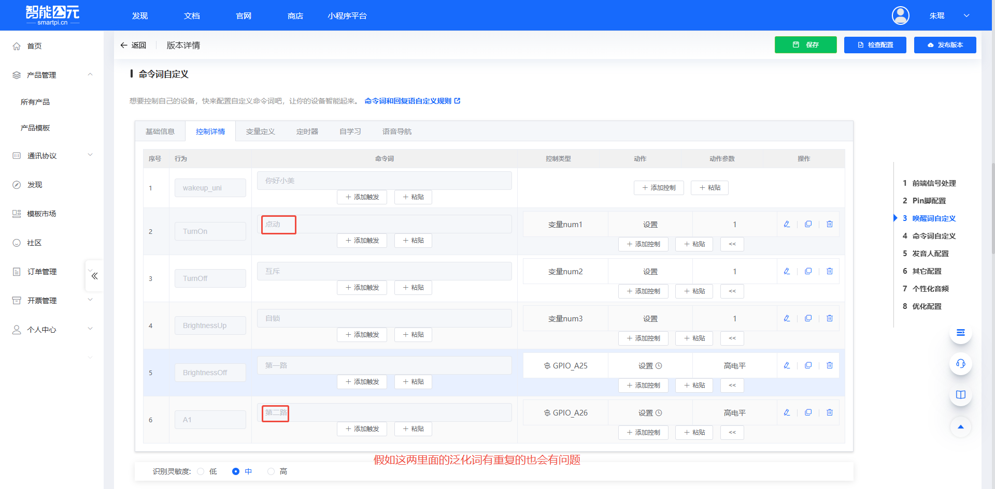Open the floating documentation book icon
Screen dimensions: 995x489
pos(961,394)
